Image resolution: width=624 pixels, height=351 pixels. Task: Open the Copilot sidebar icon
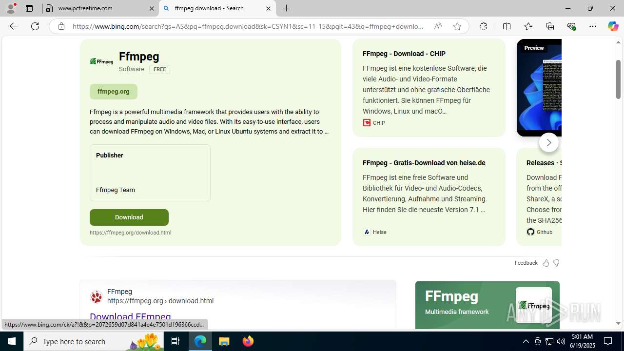[613, 26]
